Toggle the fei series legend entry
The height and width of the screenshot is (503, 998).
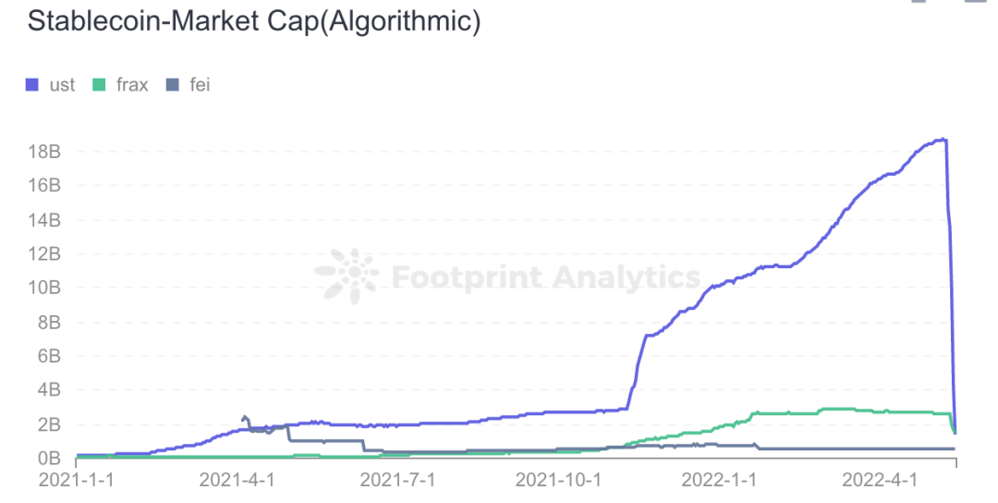(188, 85)
